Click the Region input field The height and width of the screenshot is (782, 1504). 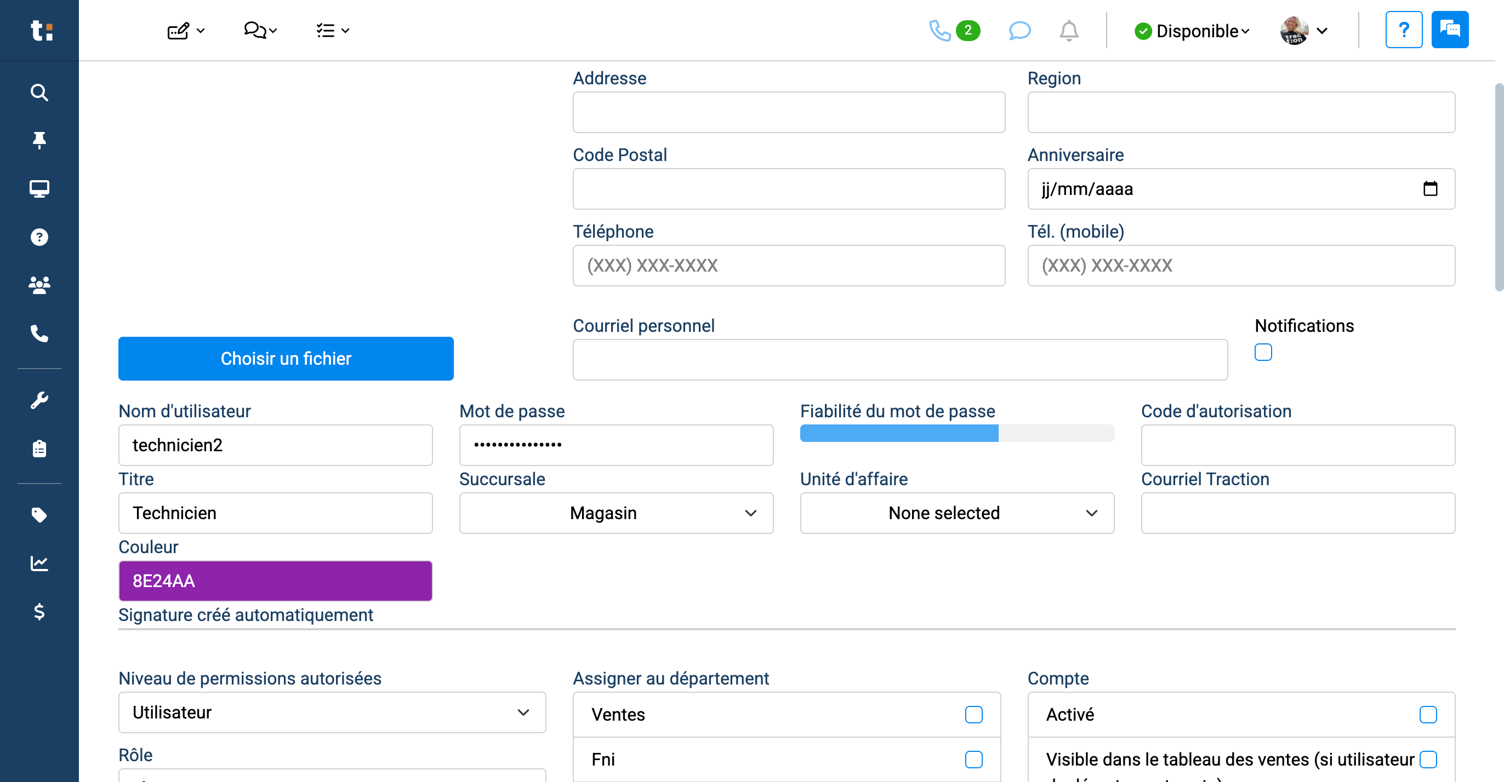click(1241, 112)
